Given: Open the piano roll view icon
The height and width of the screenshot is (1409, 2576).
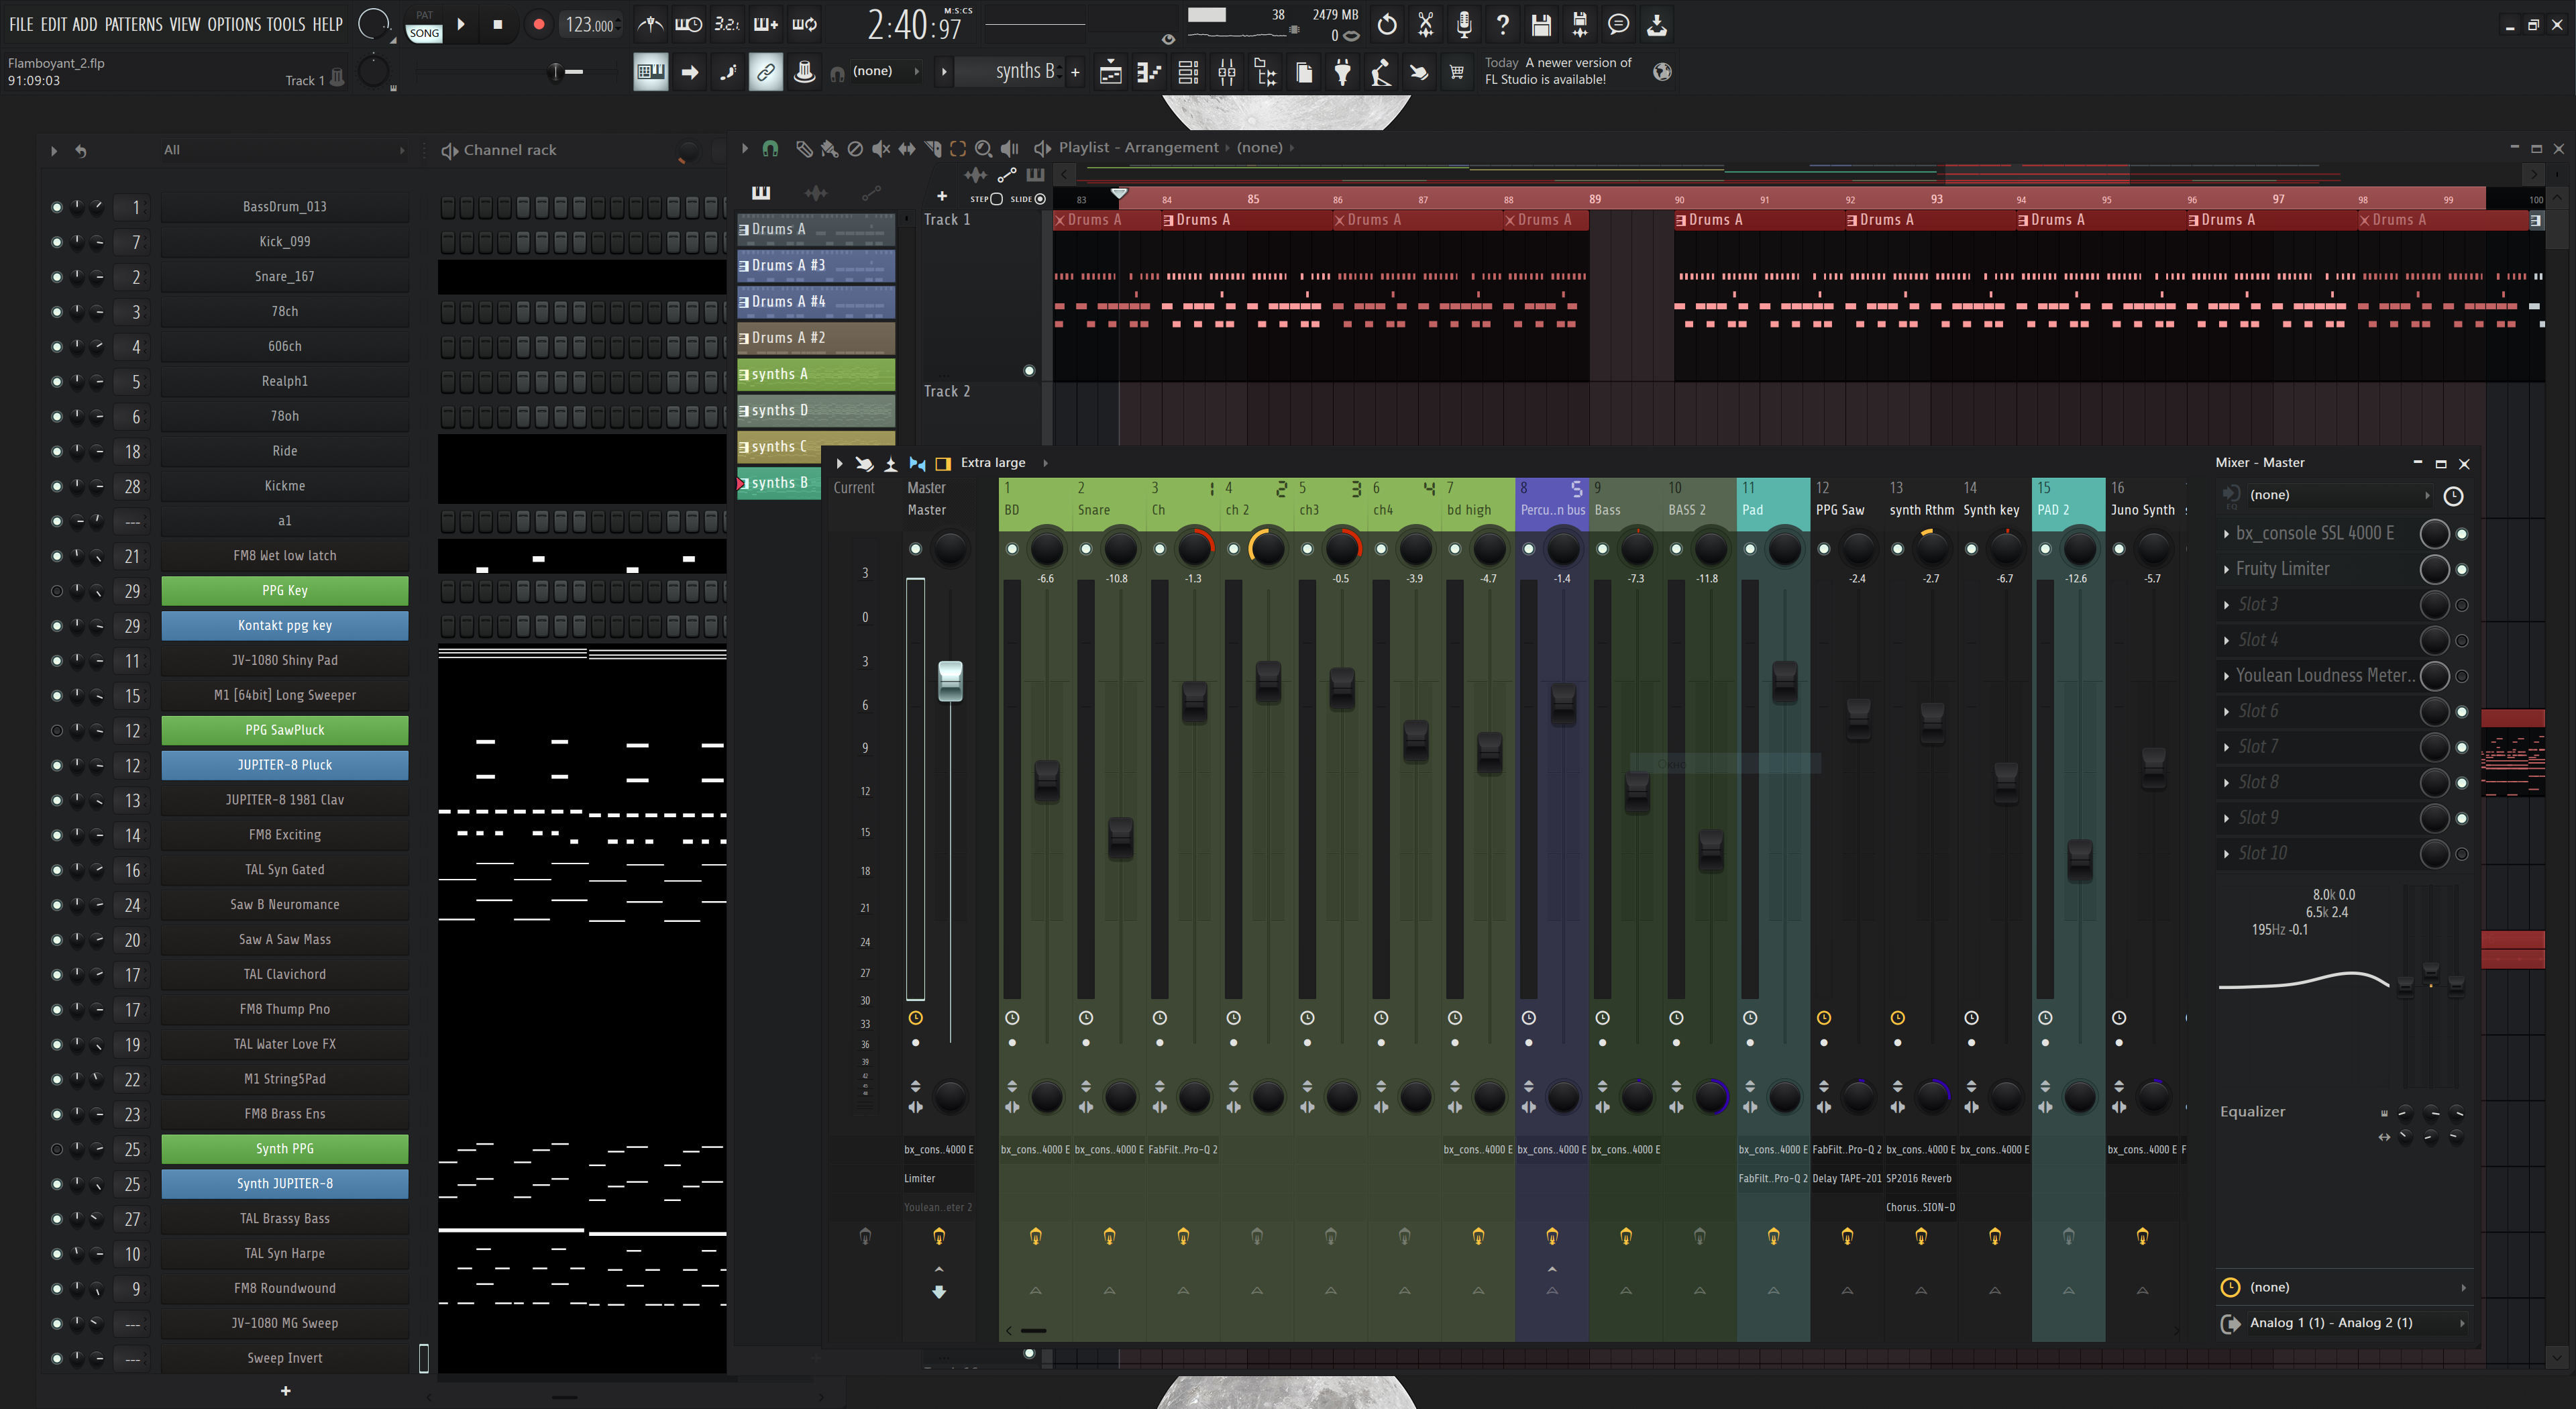Looking at the screenshot, I should [1149, 72].
